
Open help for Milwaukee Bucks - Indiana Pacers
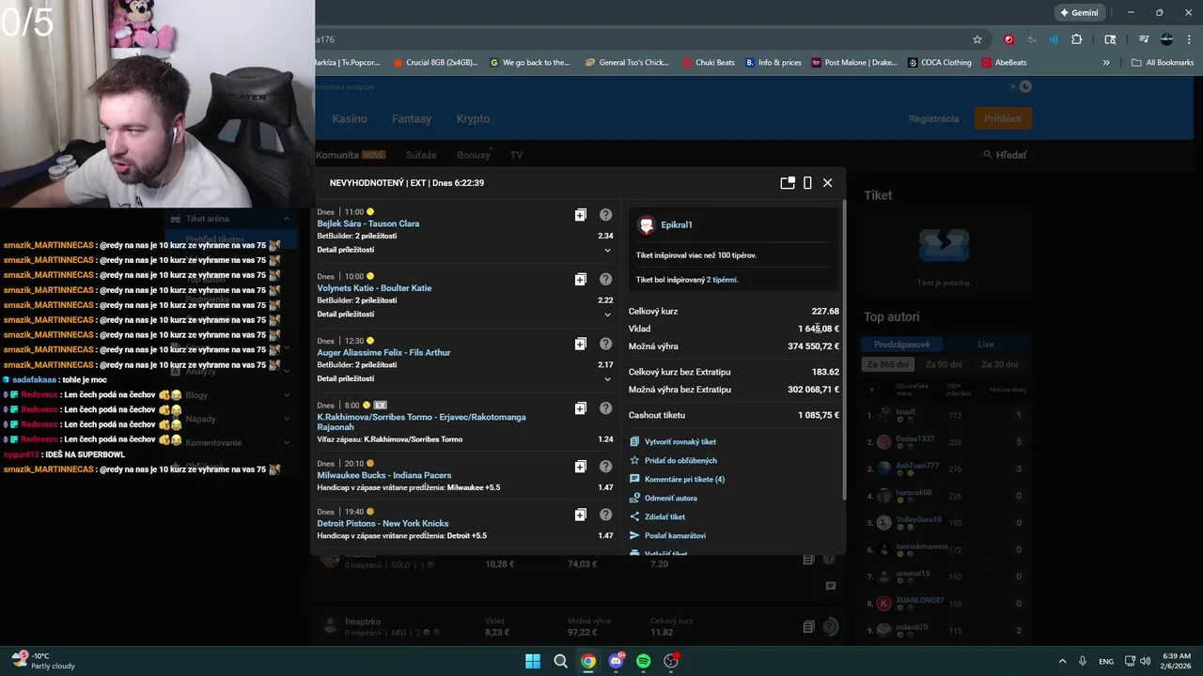tap(606, 467)
